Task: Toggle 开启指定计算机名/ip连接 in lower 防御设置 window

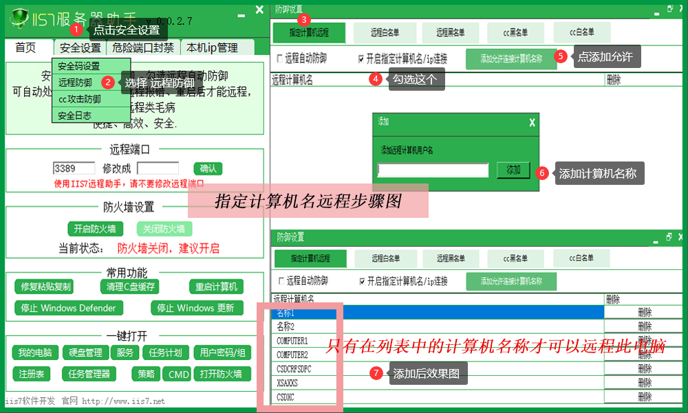Action: pos(362,282)
